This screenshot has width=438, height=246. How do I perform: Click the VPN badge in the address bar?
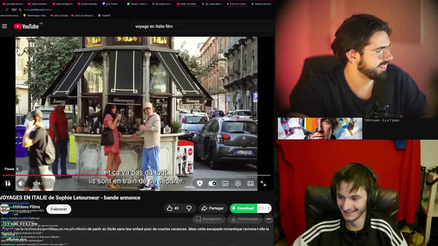tap(14, 10)
